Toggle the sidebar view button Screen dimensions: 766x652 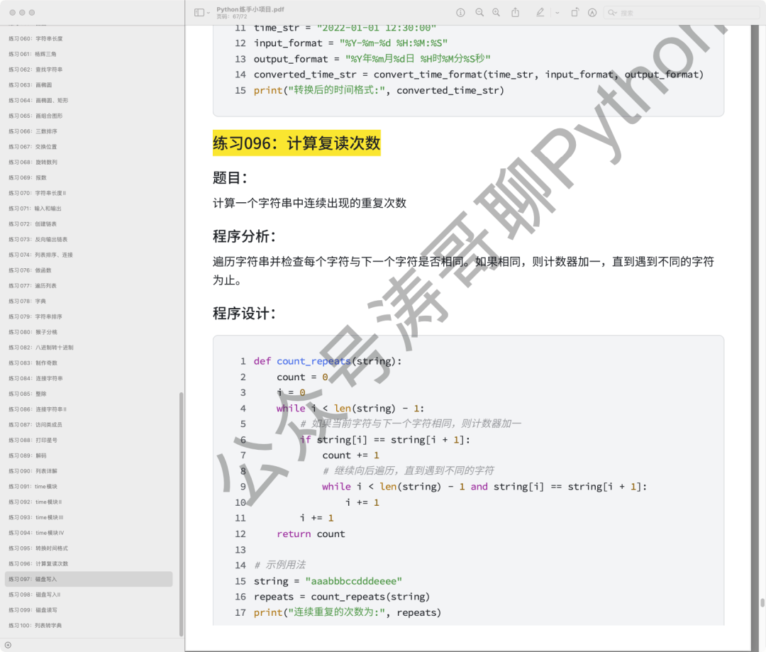click(x=199, y=13)
